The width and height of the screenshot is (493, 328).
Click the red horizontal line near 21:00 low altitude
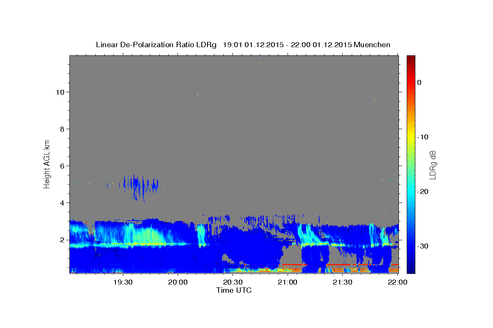click(294, 265)
